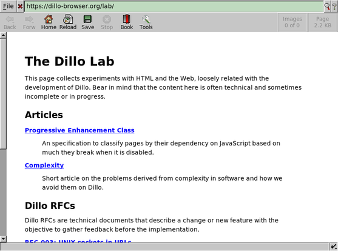Reload the current page
Viewport: 338px width, 251px height.
point(68,22)
